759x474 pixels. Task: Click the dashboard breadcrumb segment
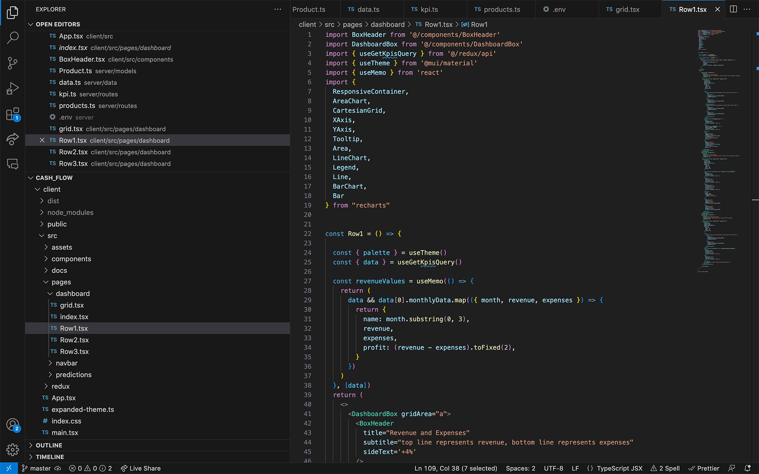pos(388,24)
